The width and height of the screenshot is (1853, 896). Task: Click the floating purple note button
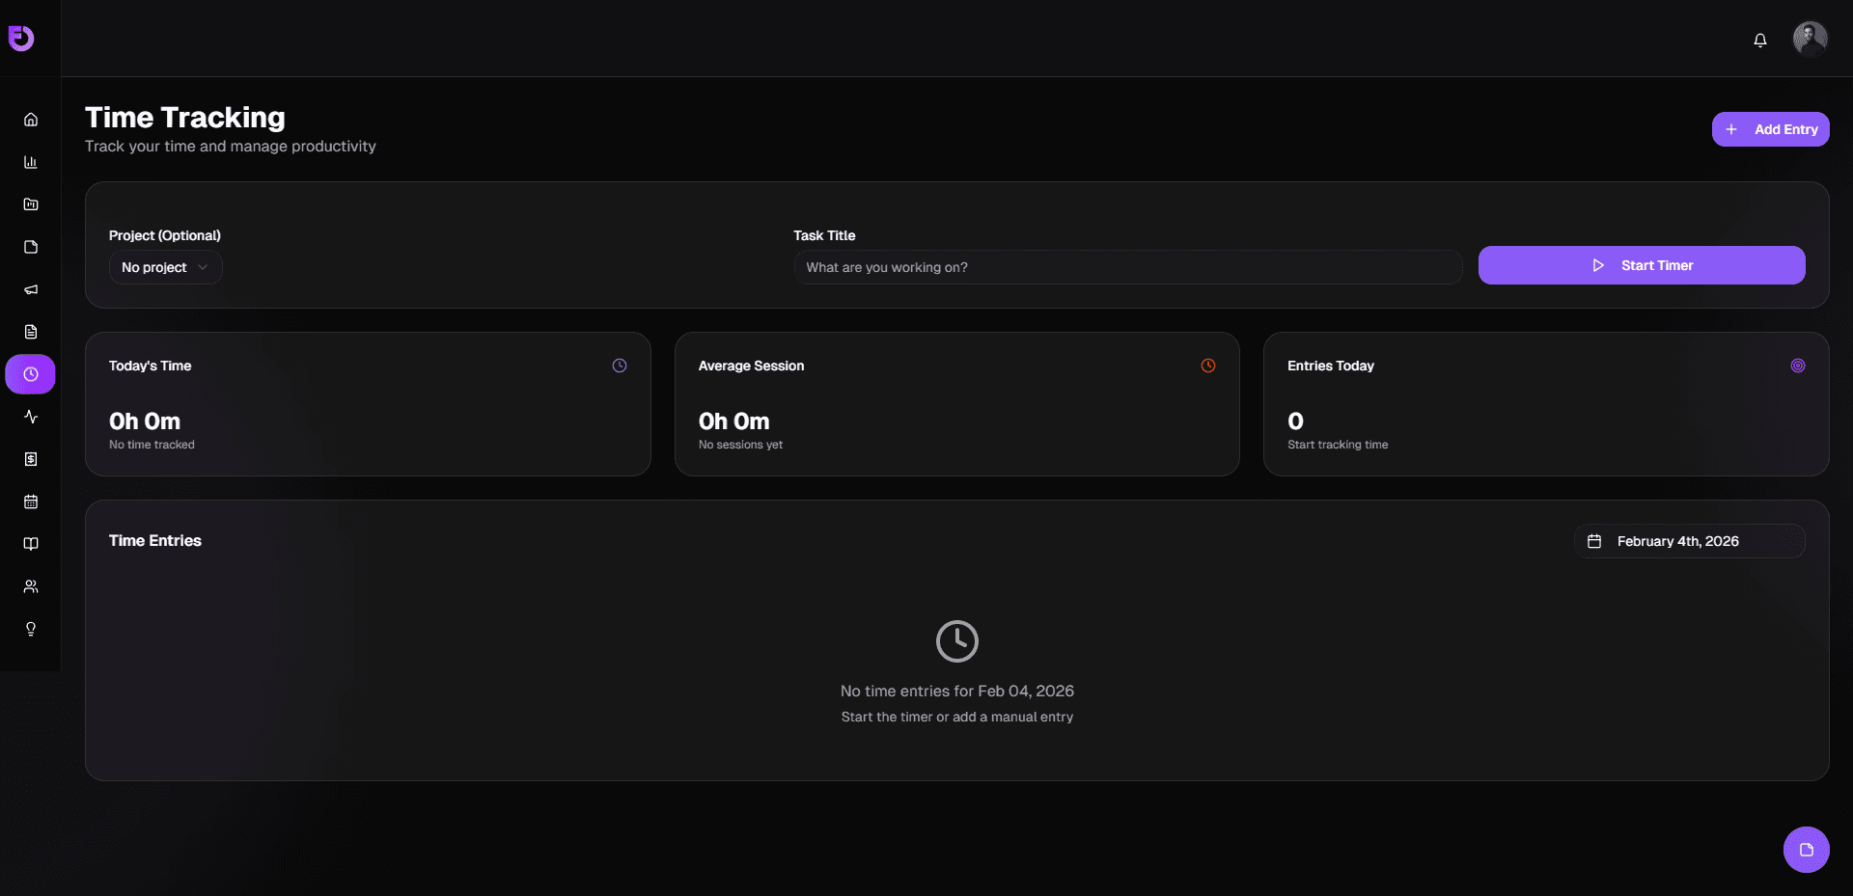[1806, 850]
